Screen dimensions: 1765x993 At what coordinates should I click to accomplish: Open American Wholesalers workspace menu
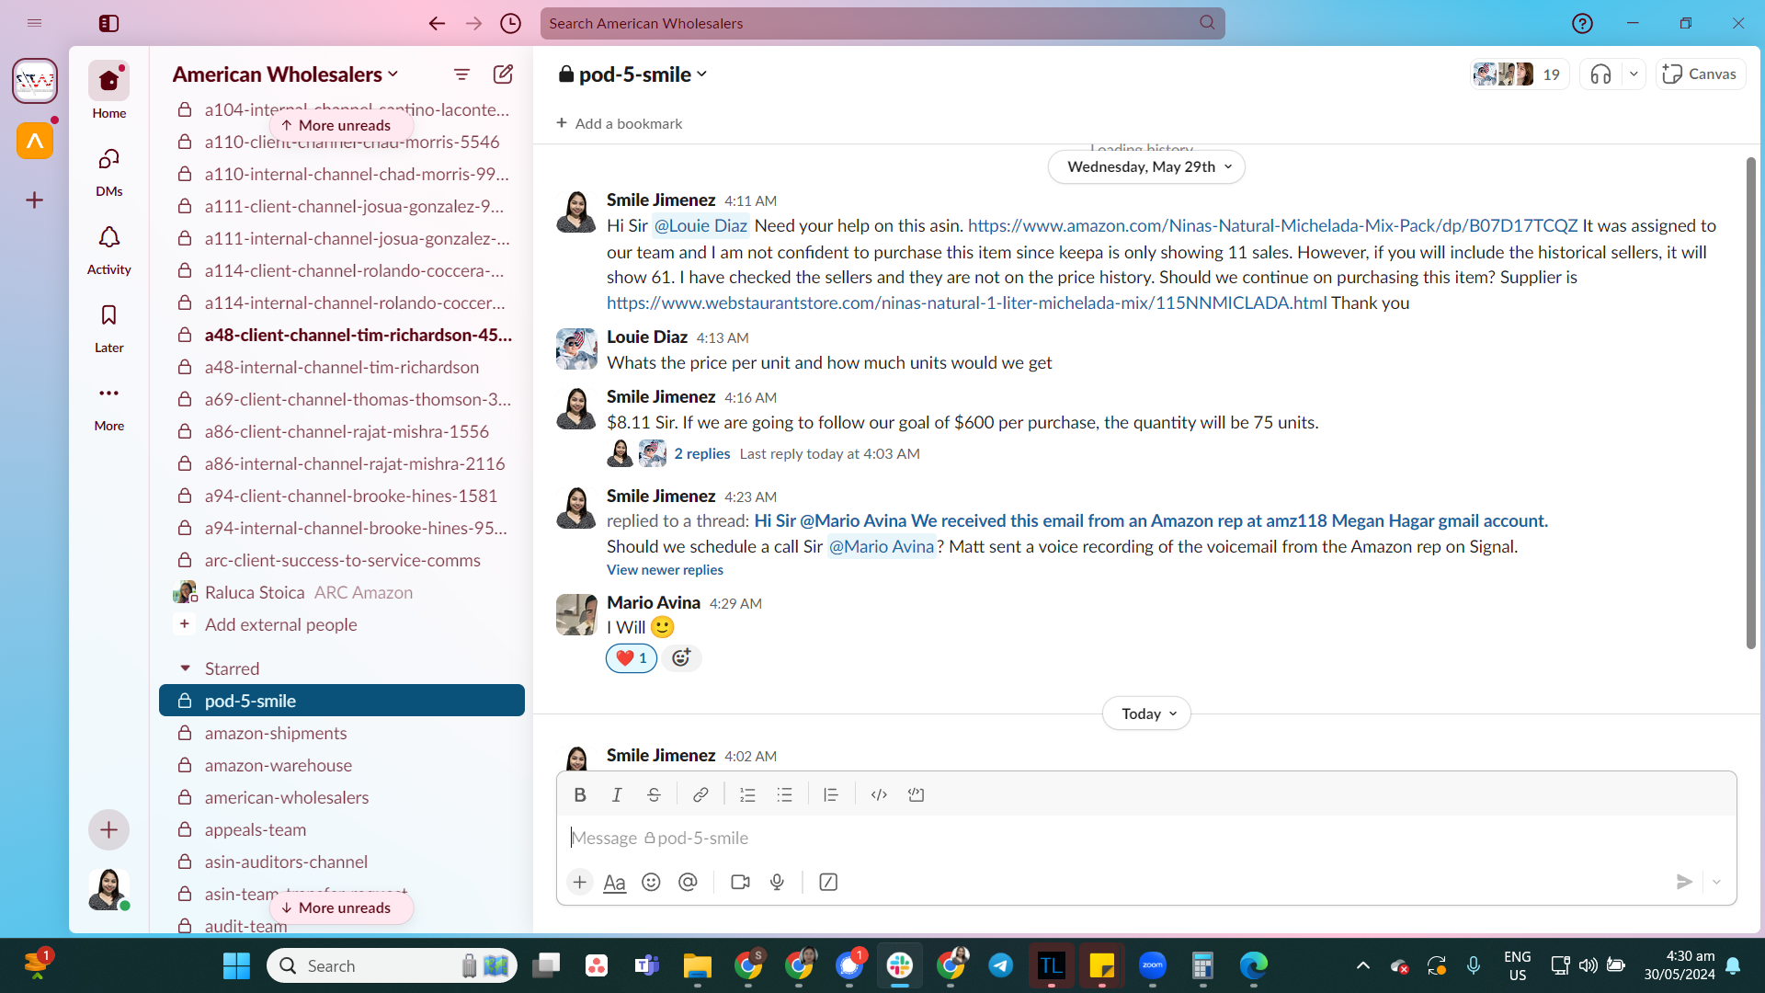(x=286, y=74)
